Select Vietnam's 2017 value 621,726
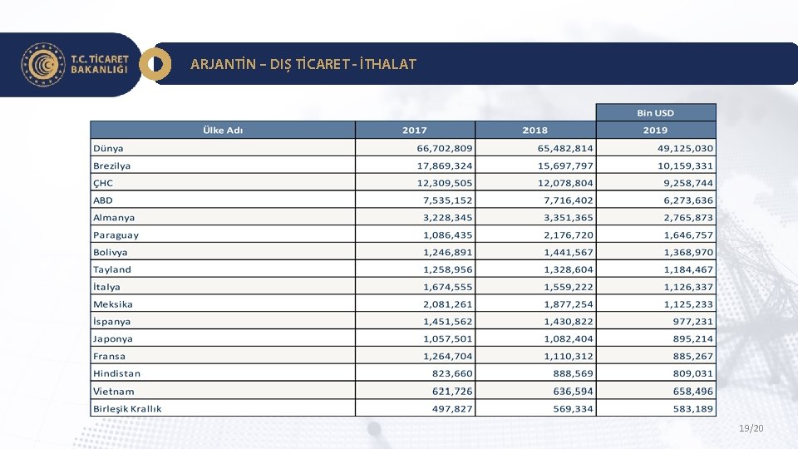 click(x=451, y=392)
